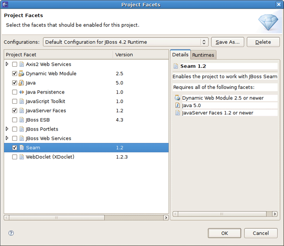Enable the Axis2 Web Services checkbox
This screenshot has width=284, height=246.
tap(15, 64)
